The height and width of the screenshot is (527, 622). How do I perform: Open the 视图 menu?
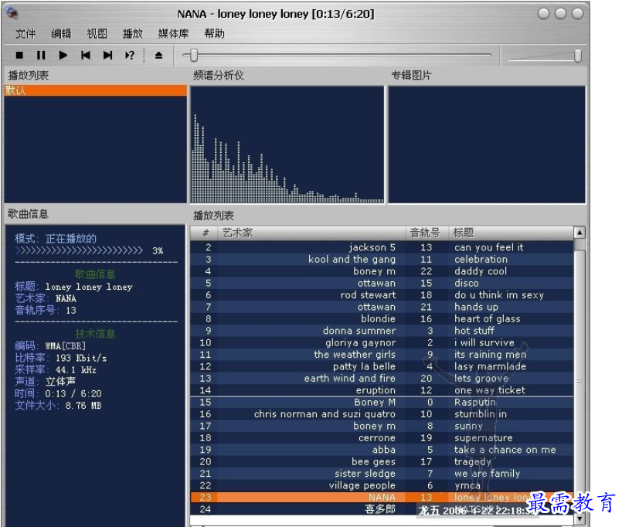point(97,34)
